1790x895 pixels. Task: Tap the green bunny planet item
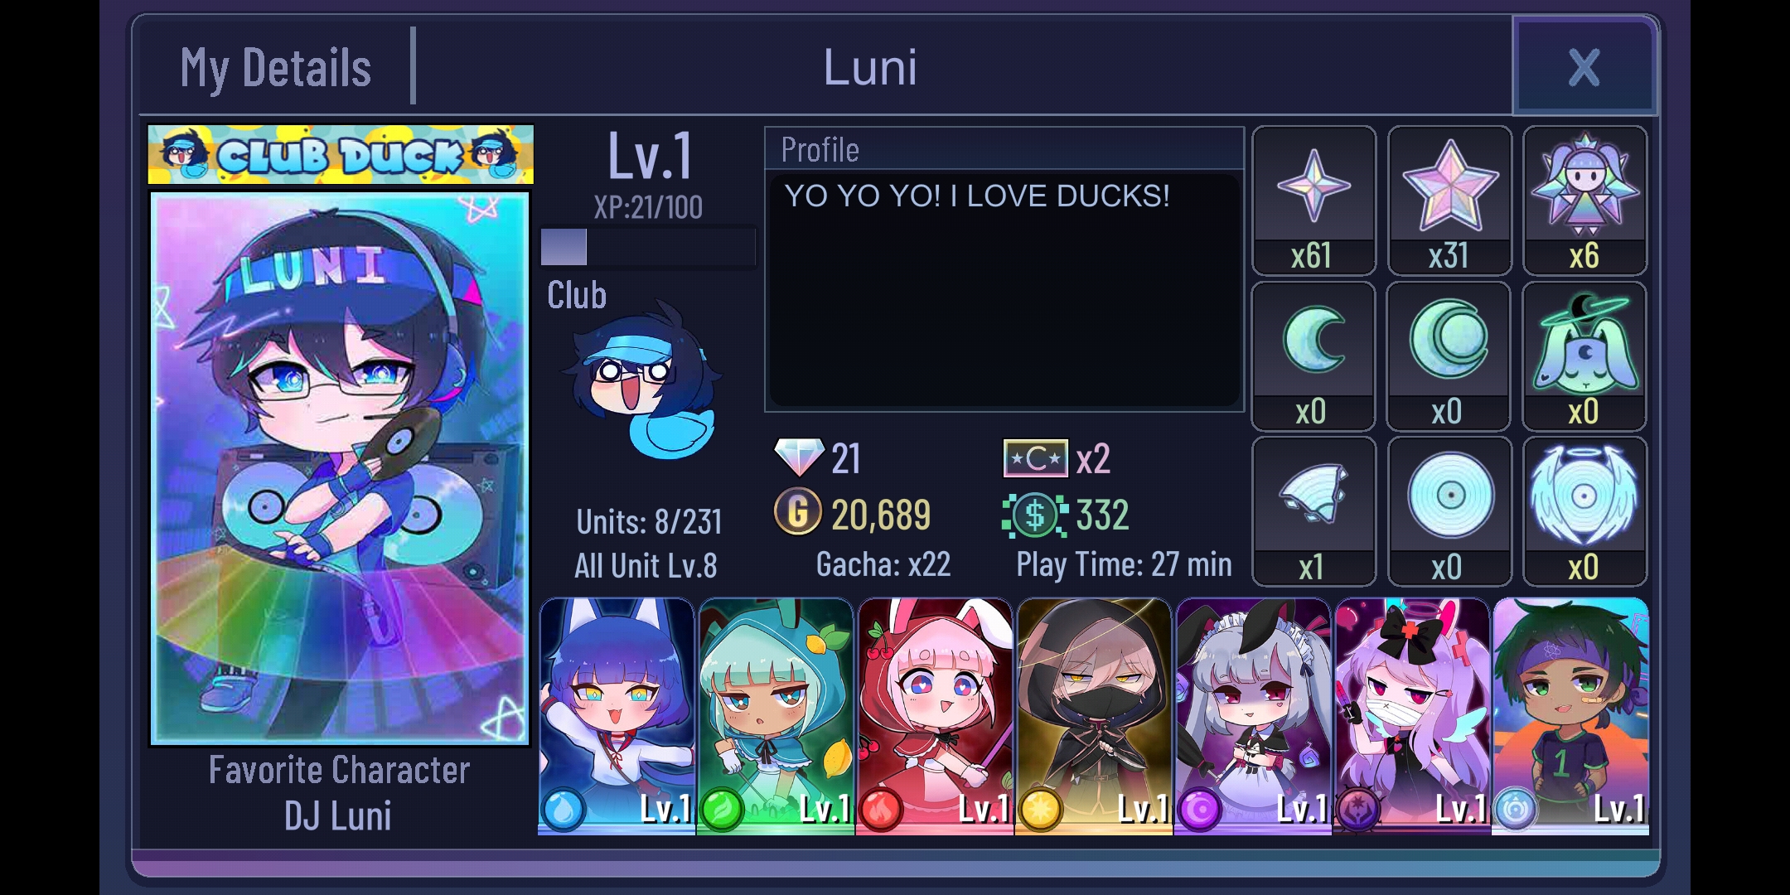[x=1584, y=356]
